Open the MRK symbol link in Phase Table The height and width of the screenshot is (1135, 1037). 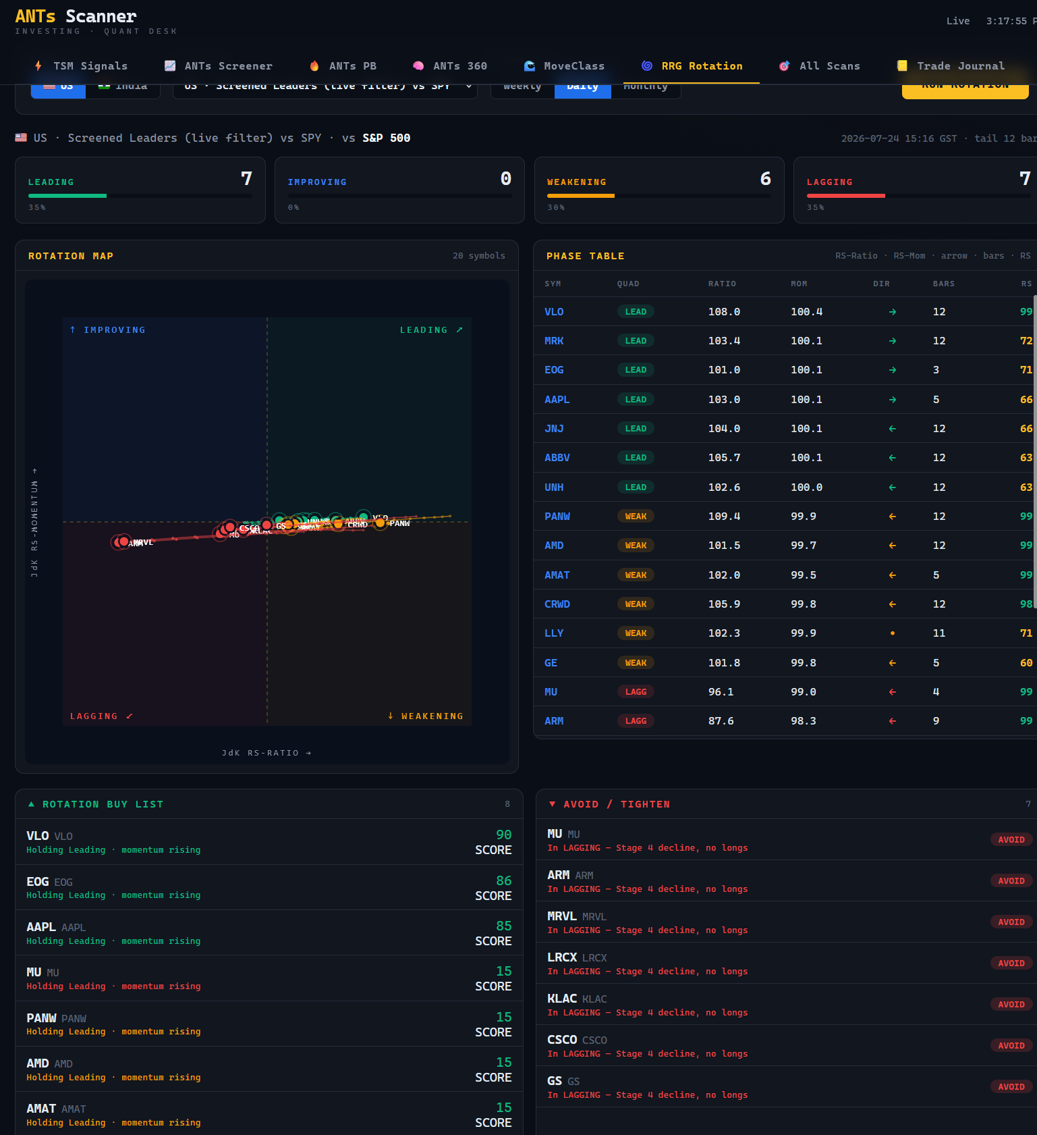click(554, 341)
